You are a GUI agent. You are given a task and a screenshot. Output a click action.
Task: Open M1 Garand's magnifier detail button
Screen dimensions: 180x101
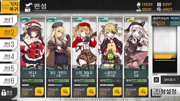[65, 91]
